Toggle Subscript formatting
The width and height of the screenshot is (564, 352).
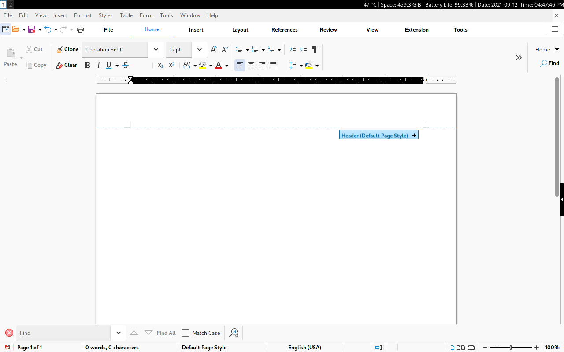(x=161, y=66)
